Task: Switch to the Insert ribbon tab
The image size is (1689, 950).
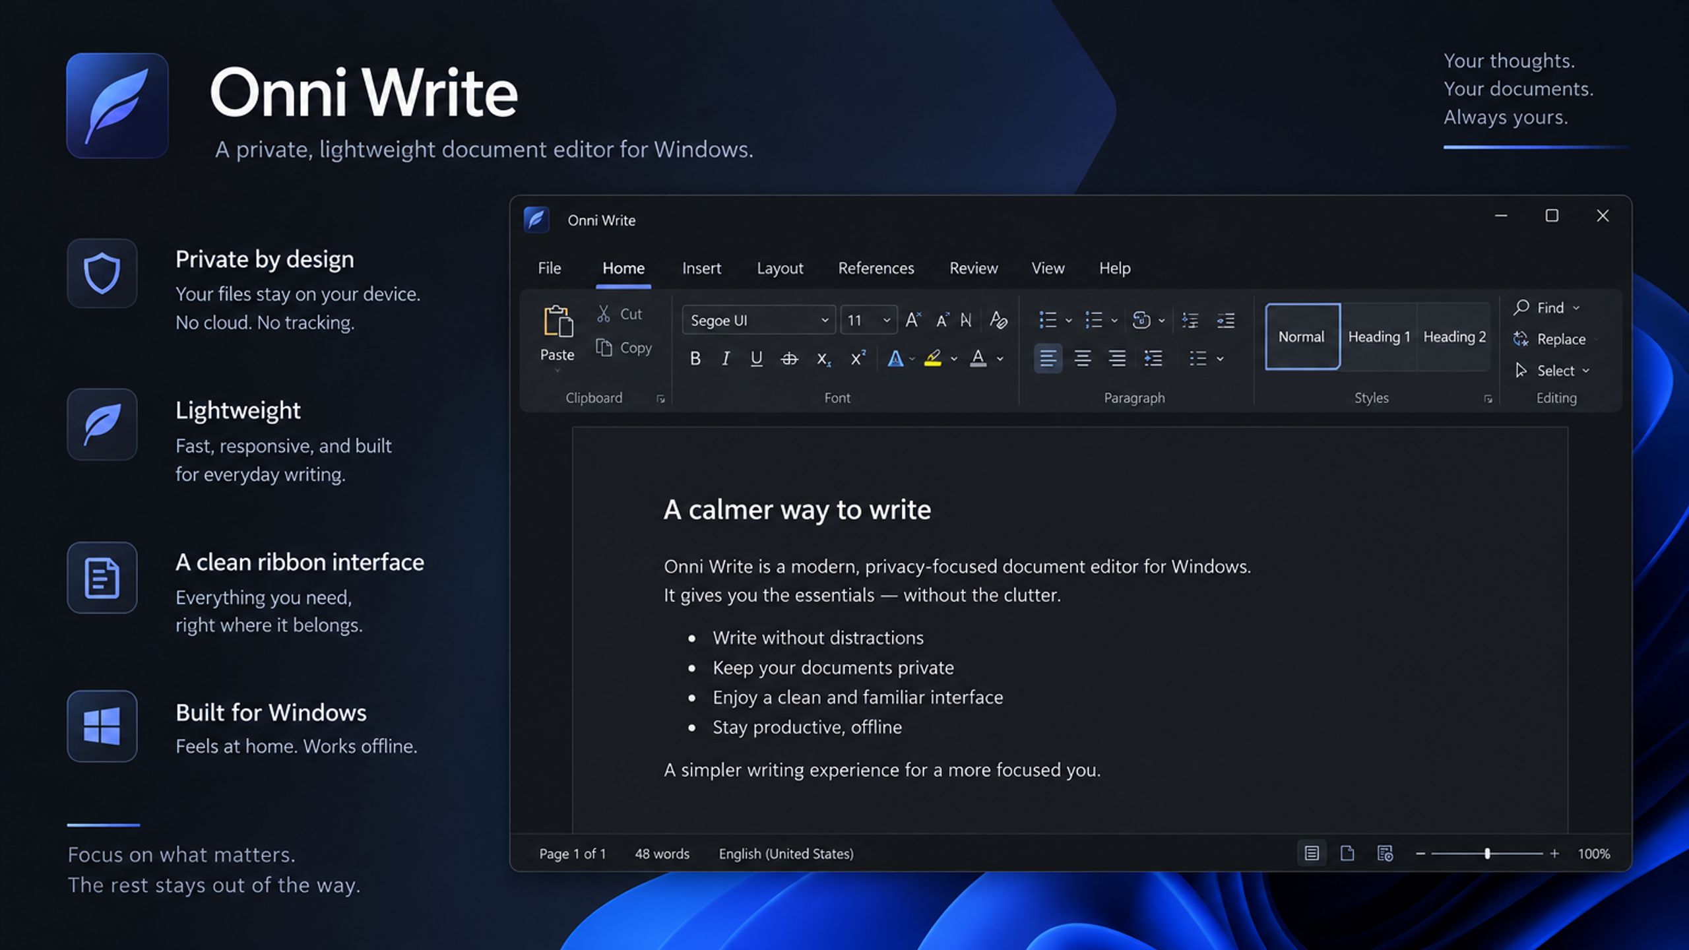Action: [701, 268]
